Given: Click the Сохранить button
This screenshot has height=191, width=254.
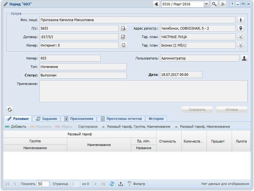Looking at the screenshot, I should click(197, 110).
